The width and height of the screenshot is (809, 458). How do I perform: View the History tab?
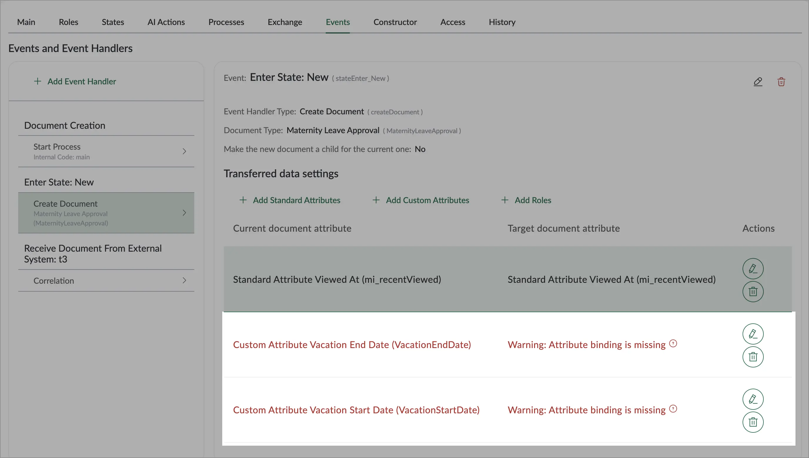coord(502,22)
